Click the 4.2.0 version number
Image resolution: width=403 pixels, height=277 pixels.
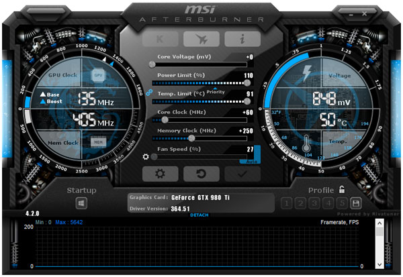click(x=32, y=213)
